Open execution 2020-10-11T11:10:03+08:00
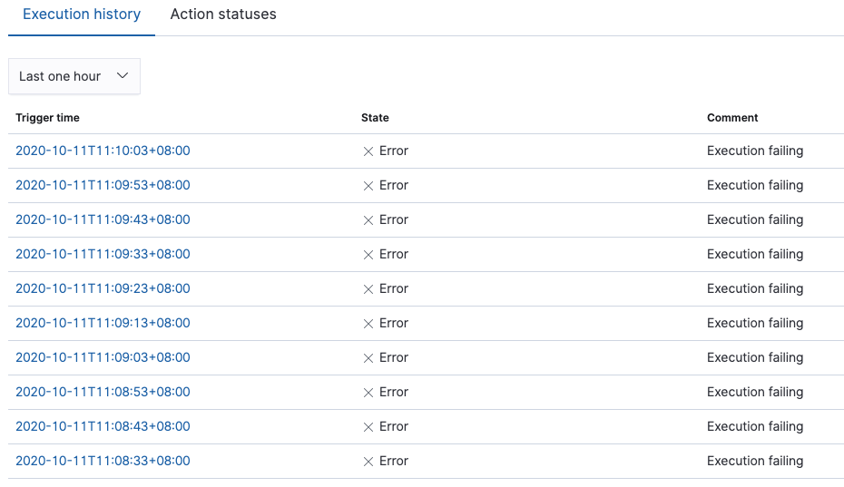 [103, 151]
